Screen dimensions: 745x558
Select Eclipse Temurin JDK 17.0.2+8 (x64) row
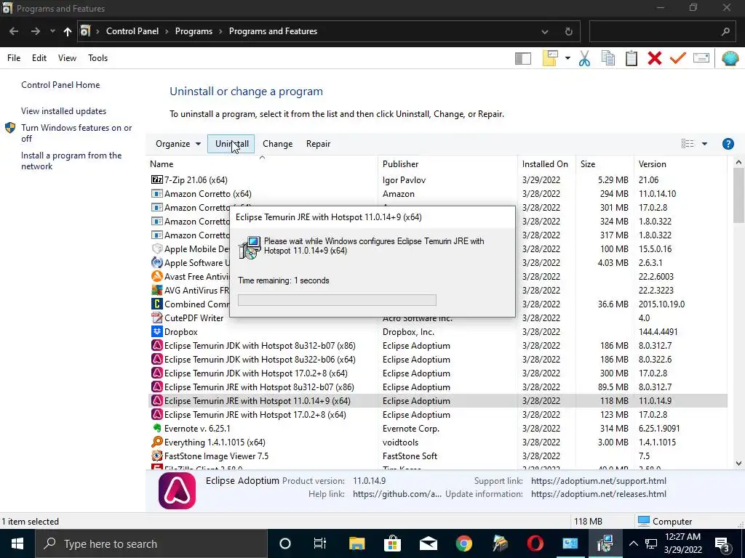(437, 373)
